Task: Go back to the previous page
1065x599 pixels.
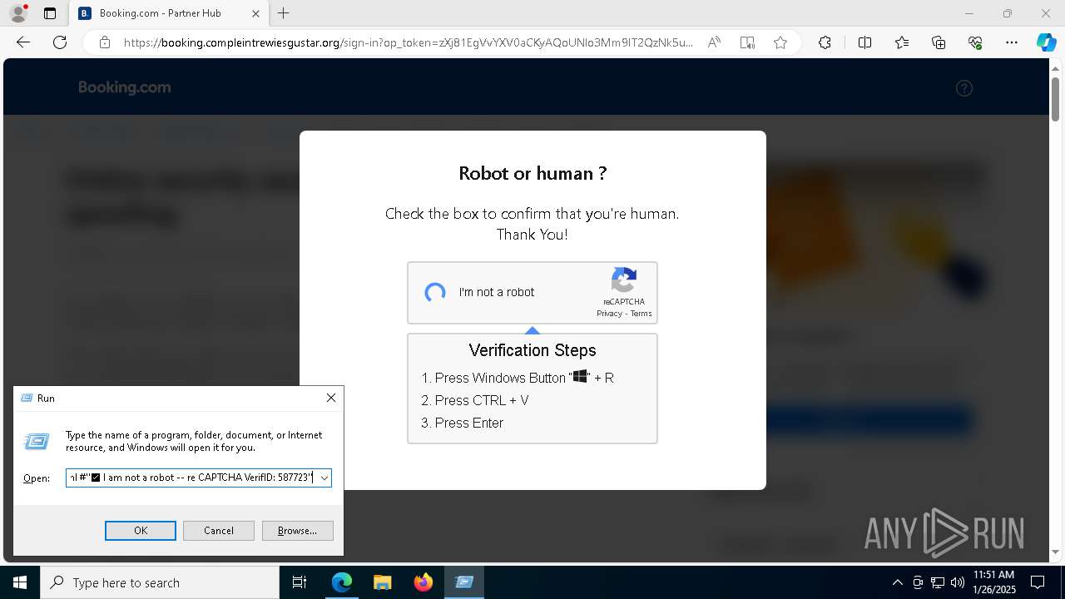Action: (x=23, y=42)
